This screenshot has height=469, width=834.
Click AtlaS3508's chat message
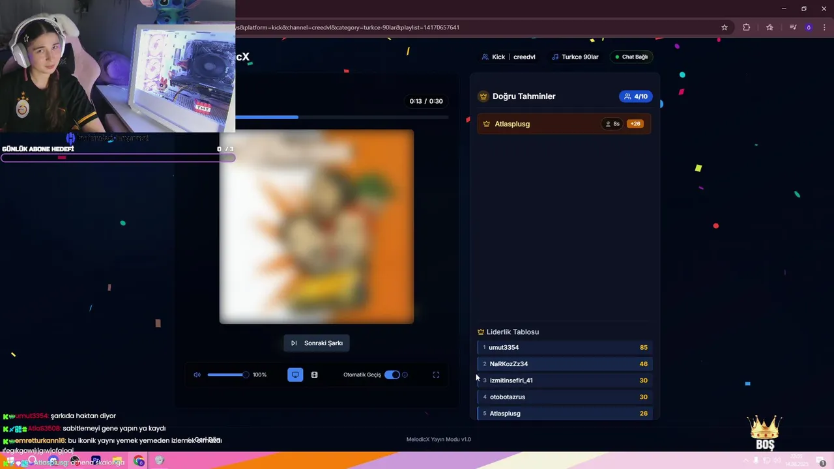click(84, 429)
